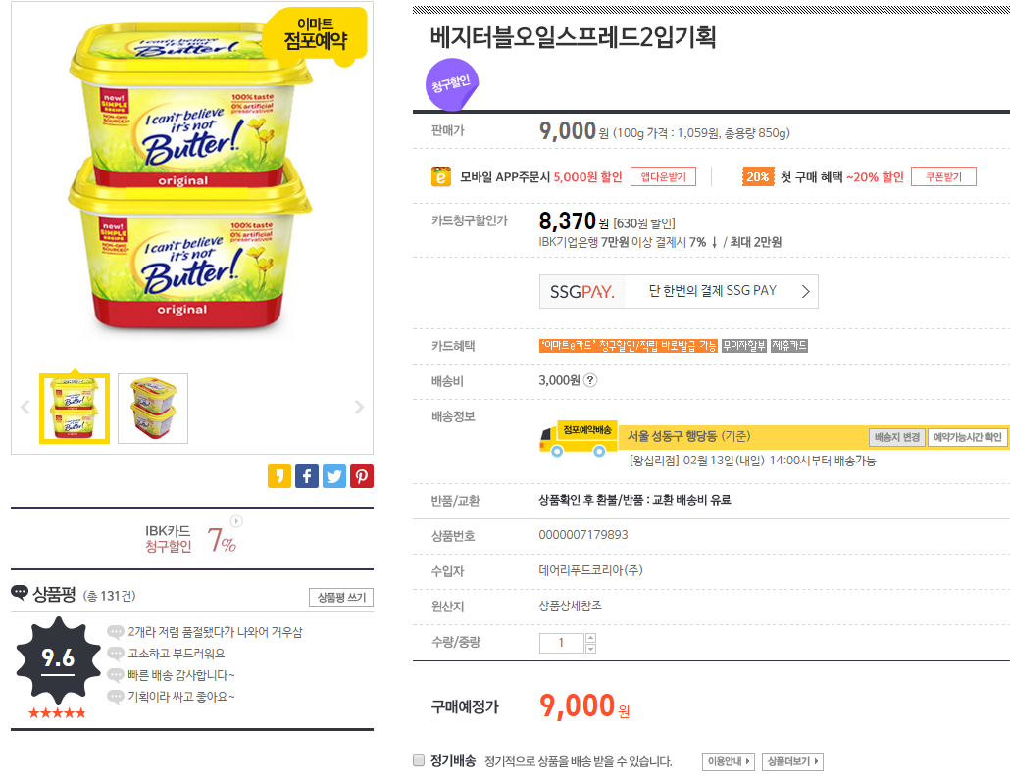The height and width of the screenshot is (778, 1010).
Task: Increase quantity with the up arrow
Action: coord(590,639)
